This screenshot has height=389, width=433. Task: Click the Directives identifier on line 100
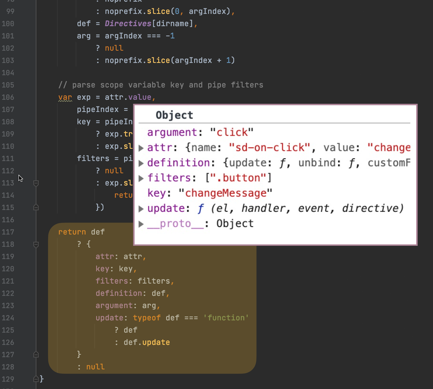click(x=128, y=24)
